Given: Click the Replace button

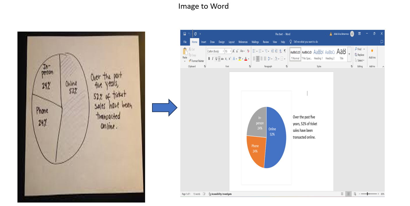Looking at the screenshot, I should tap(360, 55).
